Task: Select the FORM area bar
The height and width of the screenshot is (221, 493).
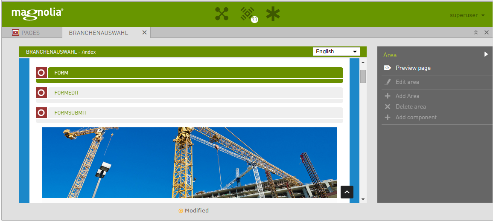Action: point(195,73)
